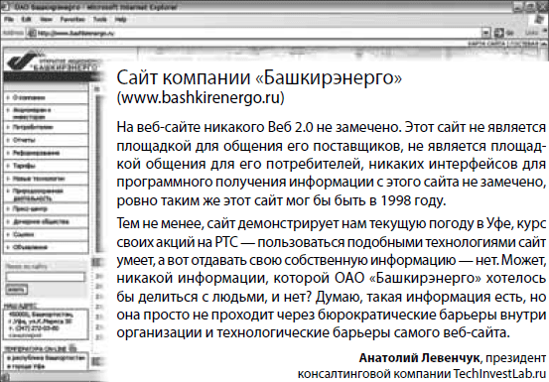Viewport: 549px width, 382px height.
Task: Open the 'Дочерние общества' sidebar link
Action: click(x=41, y=222)
